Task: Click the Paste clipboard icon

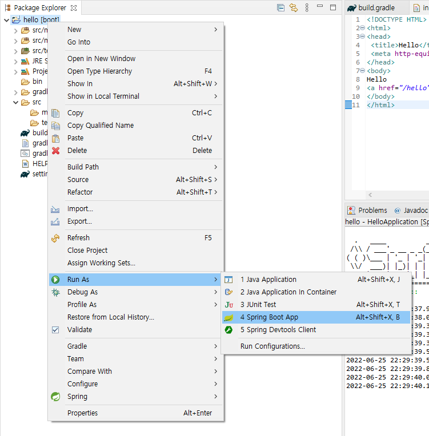Action: point(55,138)
